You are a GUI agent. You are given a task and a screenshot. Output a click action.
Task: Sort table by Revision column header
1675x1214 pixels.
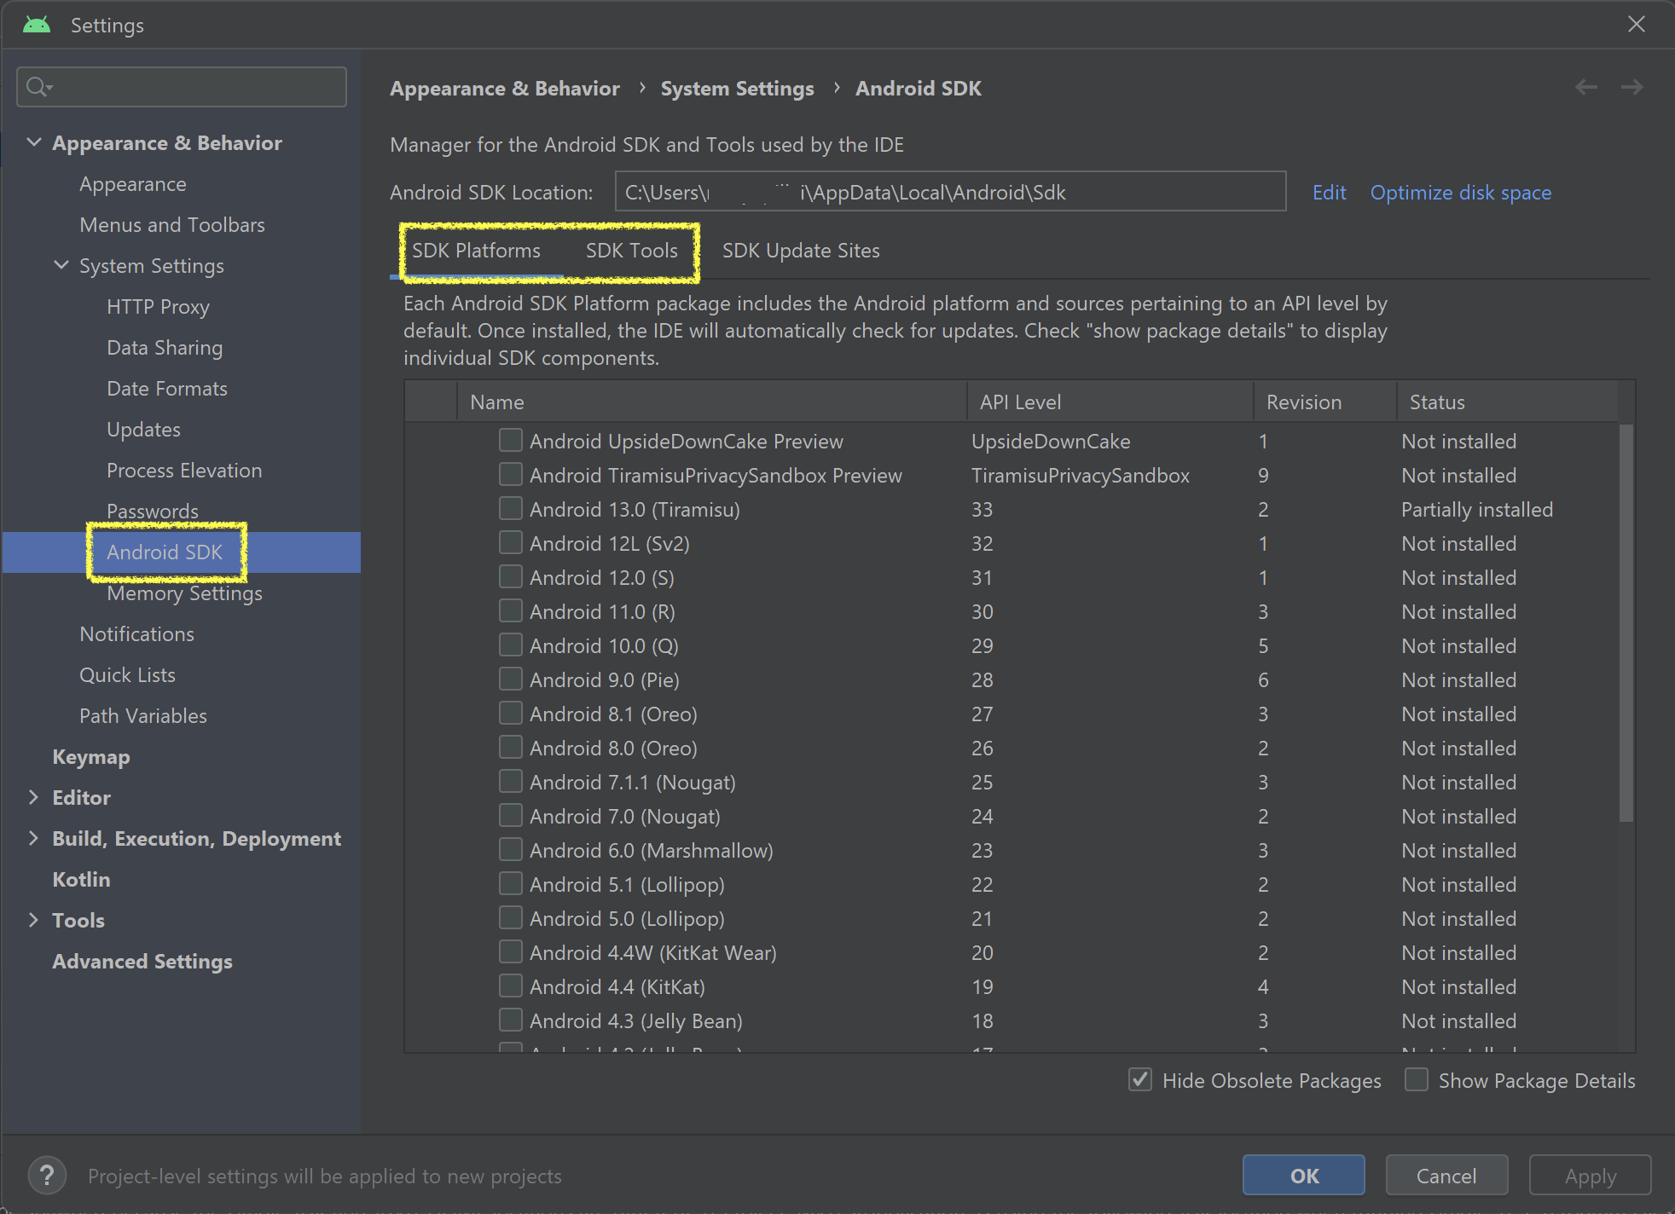tap(1324, 402)
